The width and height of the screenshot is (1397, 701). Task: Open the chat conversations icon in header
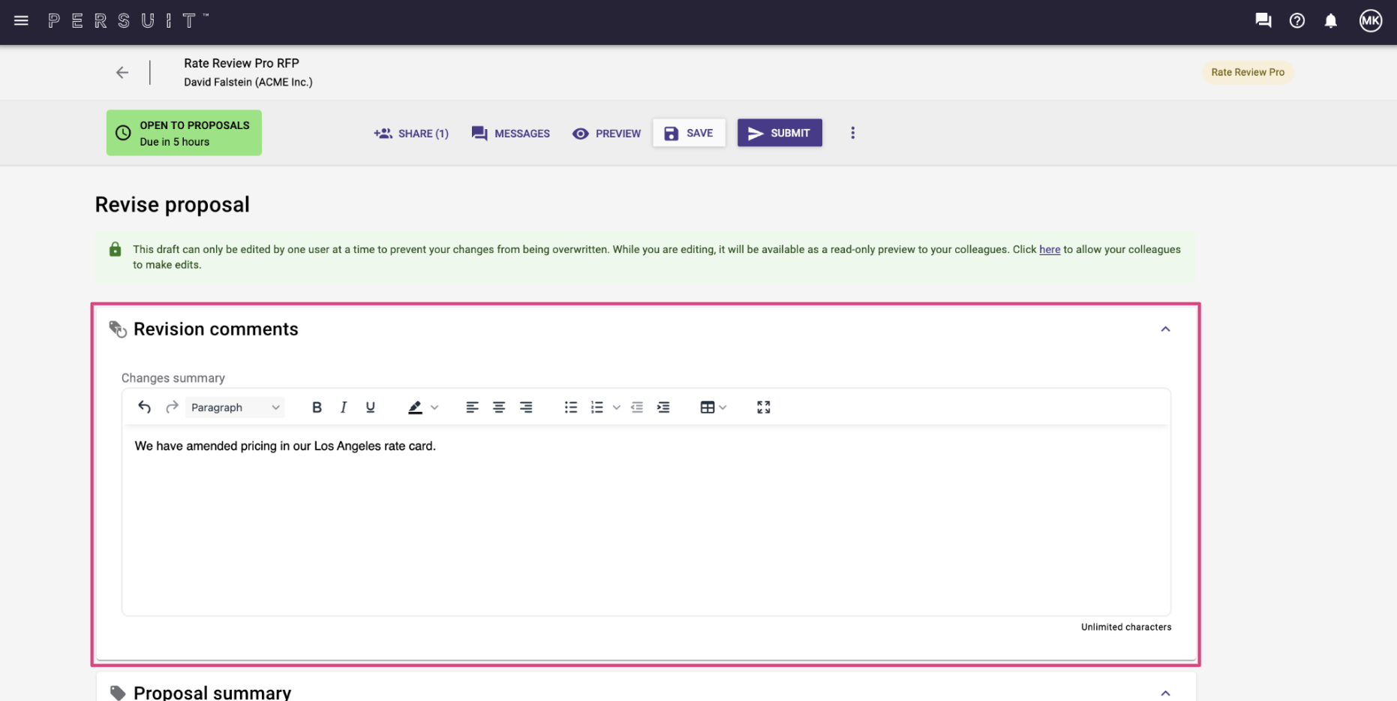coord(1263,21)
